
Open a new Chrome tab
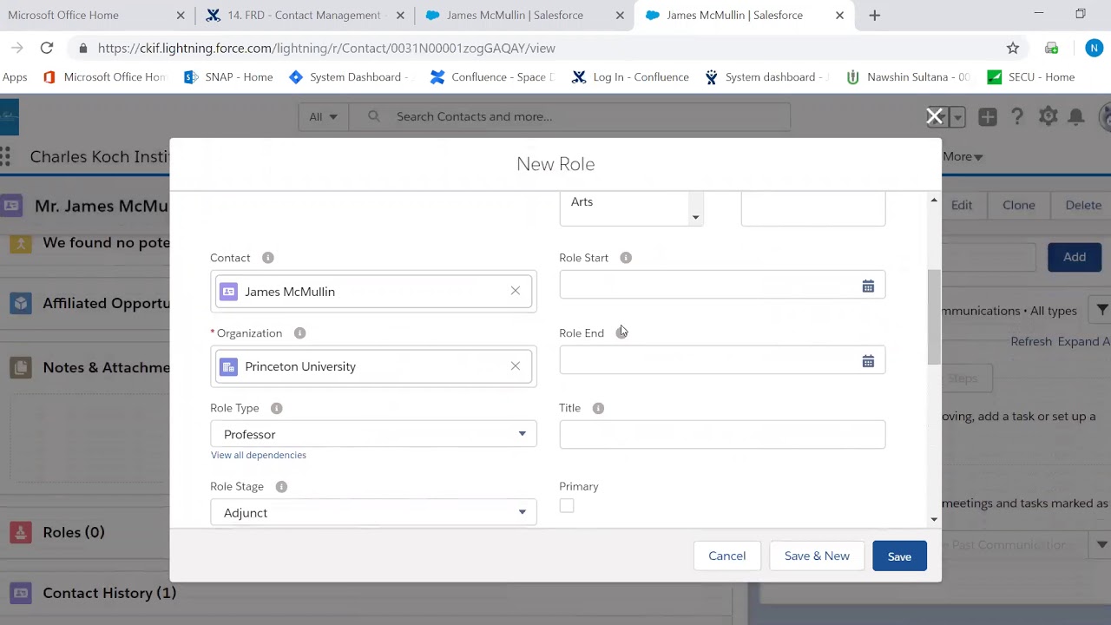(x=874, y=15)
